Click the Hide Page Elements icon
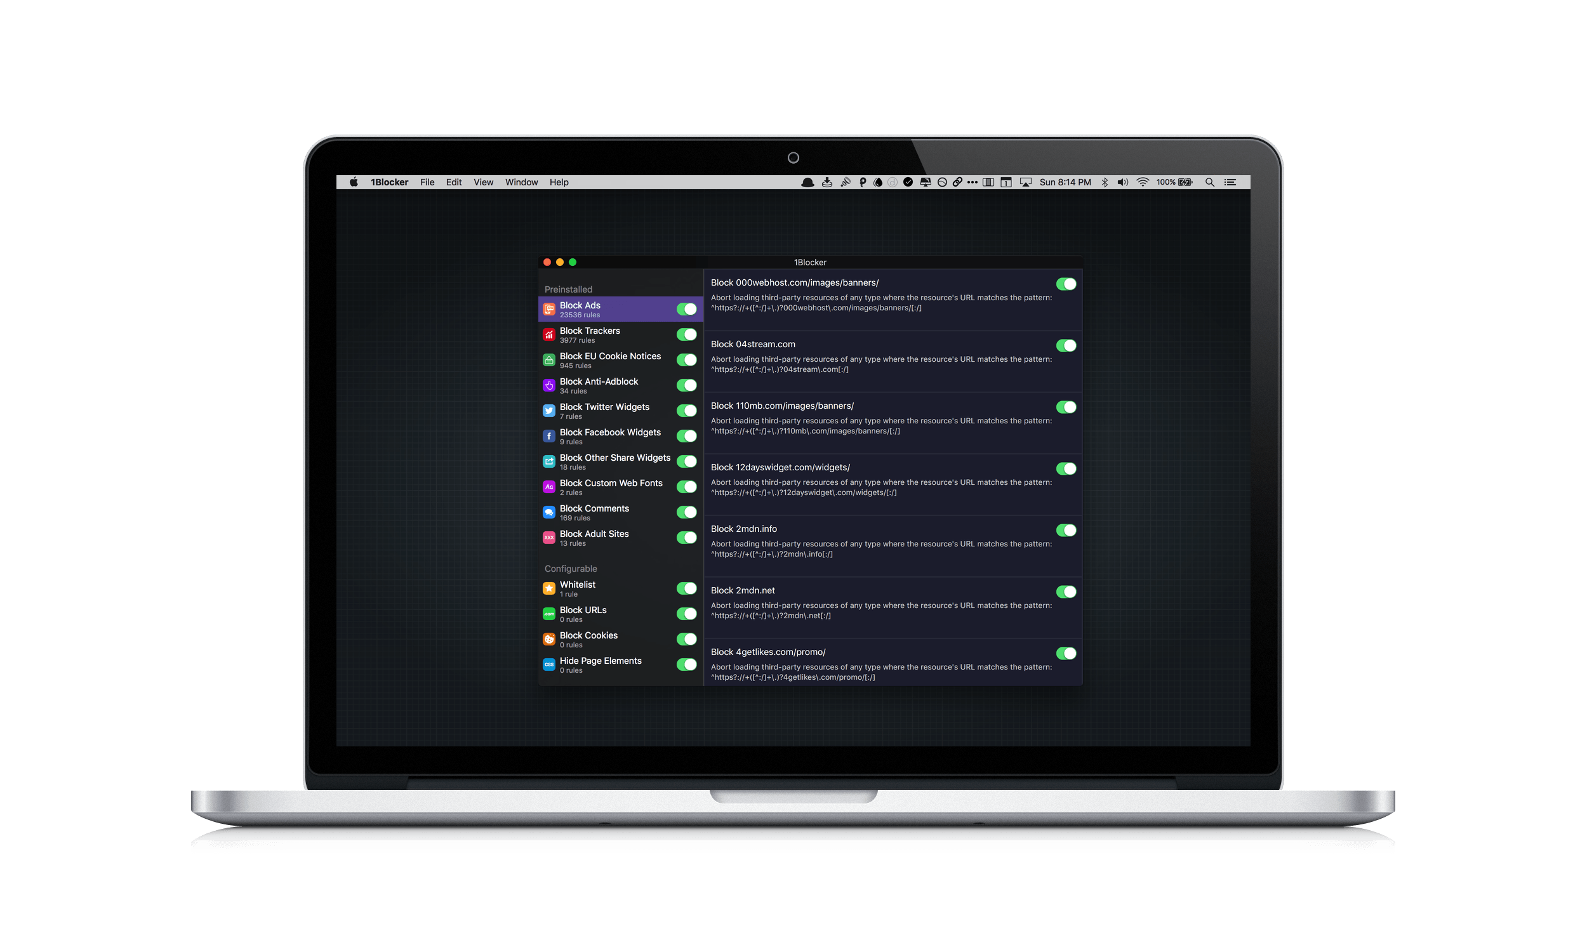The height and width of the screenshot is (952, 1587). pos(547,663)
